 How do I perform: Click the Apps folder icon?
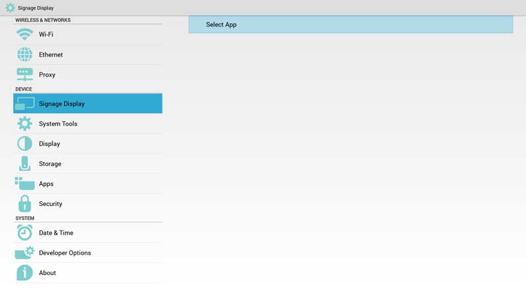tap(24, 184)
